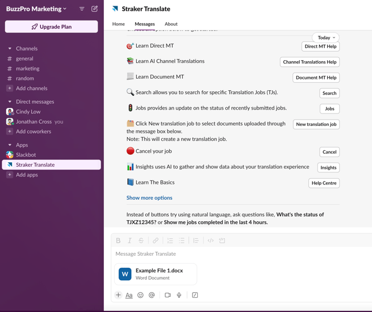Click the New translation job button
Image resolution: width=372 pixels, height=312 pixels.
click(316, 124)
